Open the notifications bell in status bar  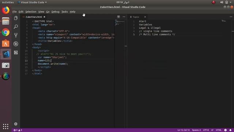click(x=230, y=130)
